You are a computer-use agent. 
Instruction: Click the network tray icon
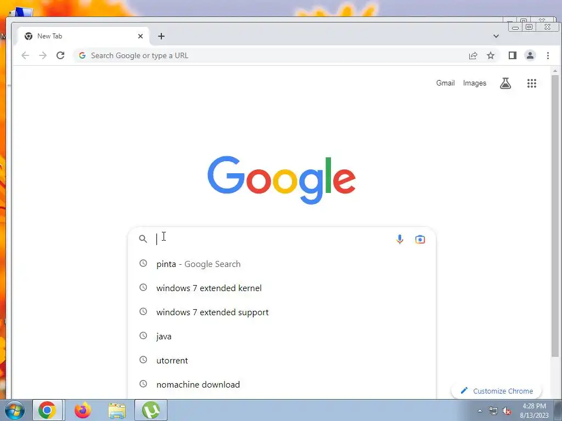pos(493,411)
